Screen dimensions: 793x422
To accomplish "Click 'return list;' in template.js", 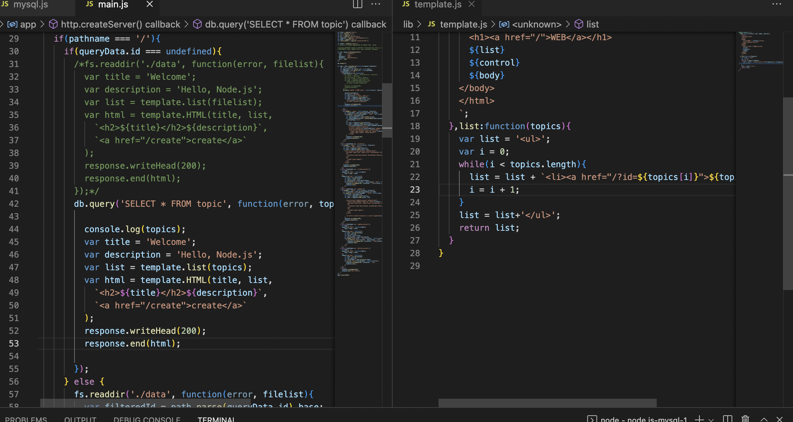I will (x=489, y=228).
